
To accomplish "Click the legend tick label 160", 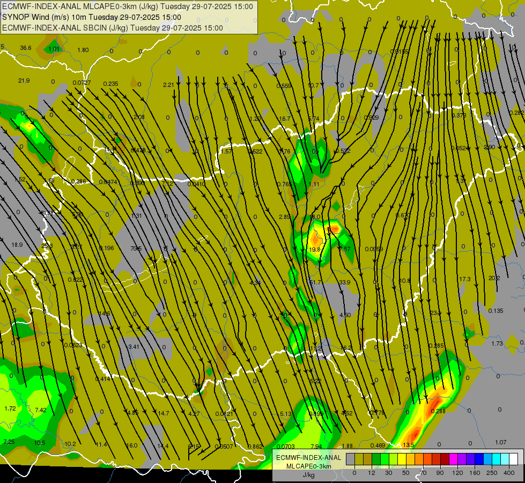I will click(475, 473).
